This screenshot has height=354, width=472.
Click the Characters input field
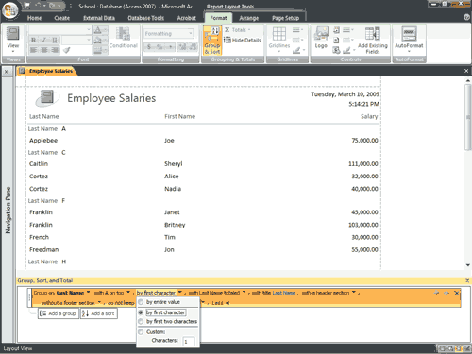point(189,341)
